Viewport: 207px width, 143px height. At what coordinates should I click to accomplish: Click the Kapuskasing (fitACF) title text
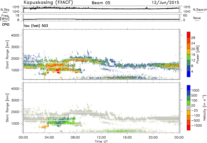coord(48,2)
